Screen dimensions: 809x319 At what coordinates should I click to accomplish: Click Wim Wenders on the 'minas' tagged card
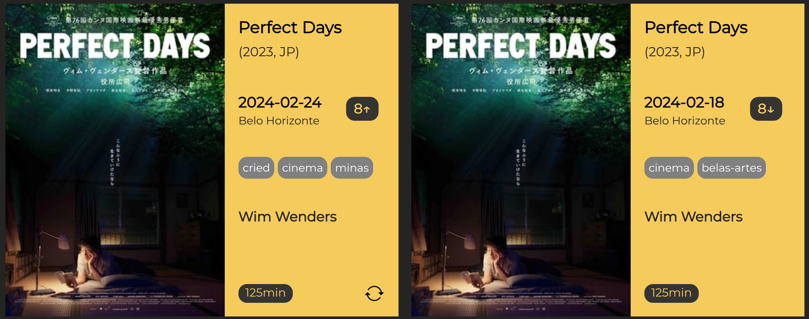pyautogui.click(x=287, y=217)
